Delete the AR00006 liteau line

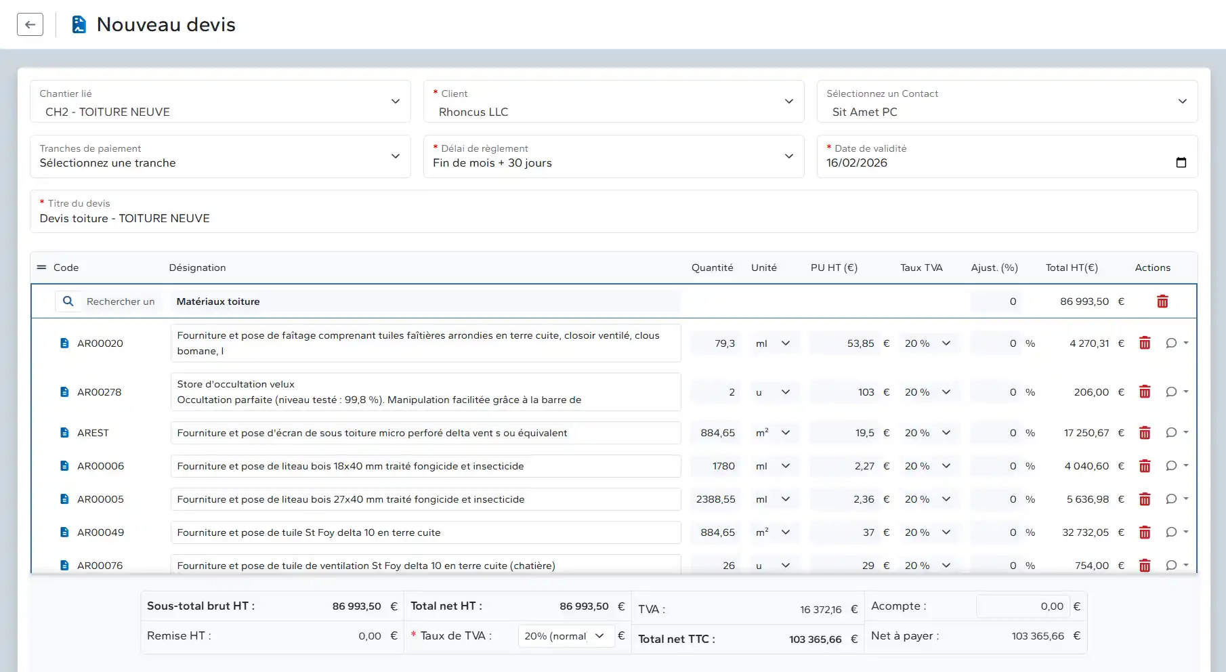coord(1145,466)
